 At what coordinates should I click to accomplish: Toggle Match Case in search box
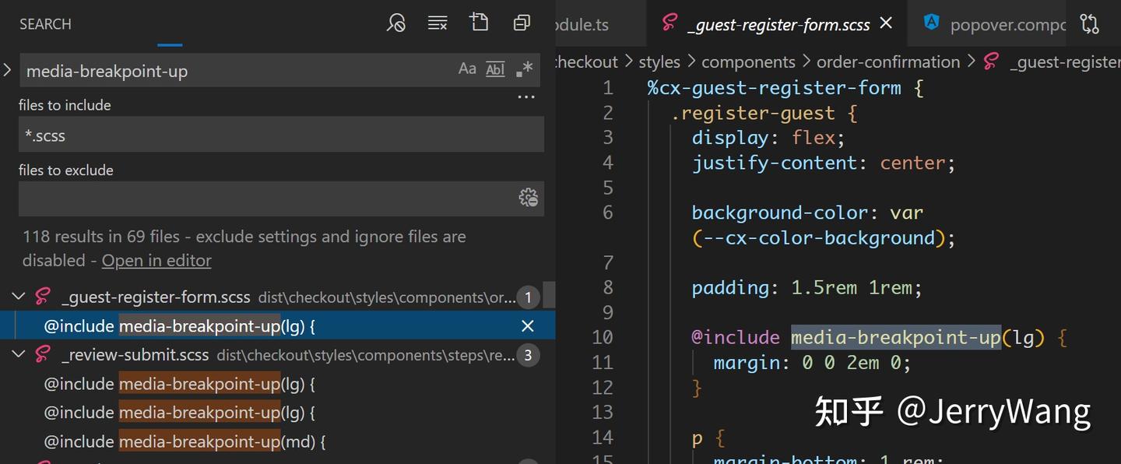(x=467, y=69)
